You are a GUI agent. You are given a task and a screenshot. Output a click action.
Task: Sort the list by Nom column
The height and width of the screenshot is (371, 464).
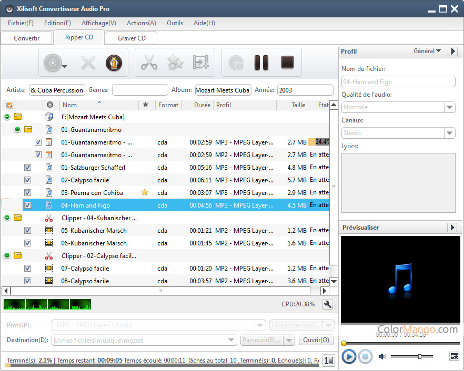[x=99, y=105]
